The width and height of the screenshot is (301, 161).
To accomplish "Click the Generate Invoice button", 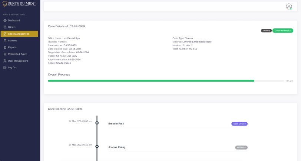I will pyautogui.click(x=283, y=31).
